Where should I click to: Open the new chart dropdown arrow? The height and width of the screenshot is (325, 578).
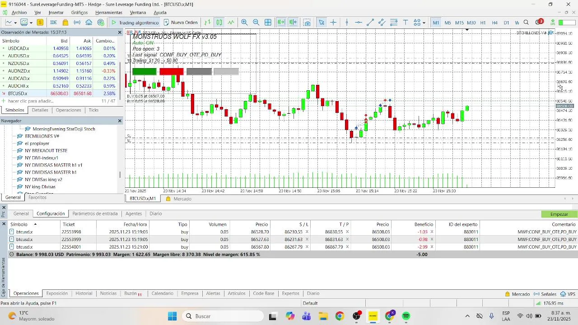pos(15,23)
